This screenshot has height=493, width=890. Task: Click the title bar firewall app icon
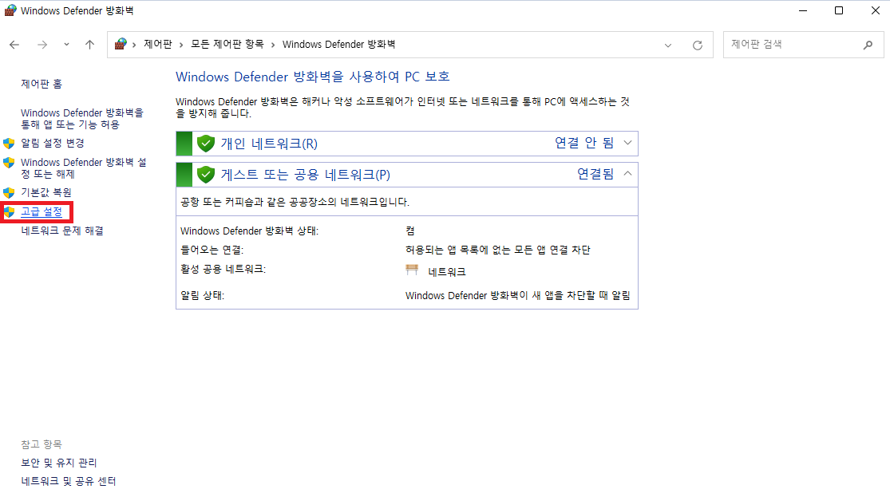pyautogui.click(x=10, y=10)
